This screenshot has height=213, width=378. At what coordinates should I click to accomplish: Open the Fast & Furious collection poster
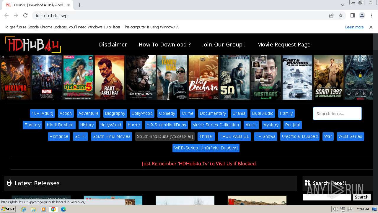297,78
